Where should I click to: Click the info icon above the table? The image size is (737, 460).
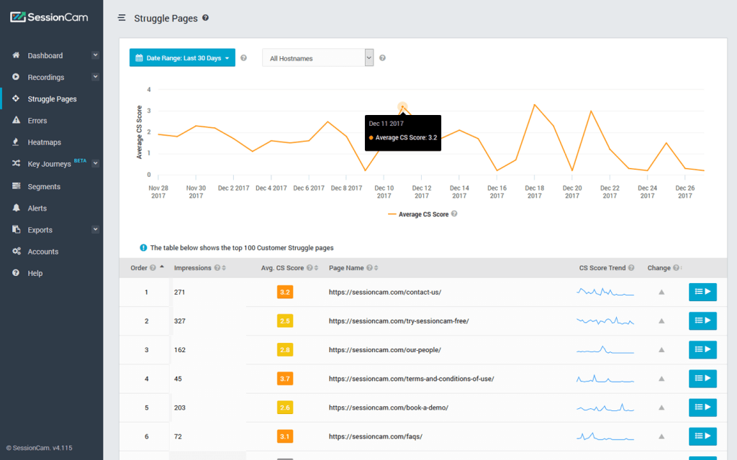143,248
